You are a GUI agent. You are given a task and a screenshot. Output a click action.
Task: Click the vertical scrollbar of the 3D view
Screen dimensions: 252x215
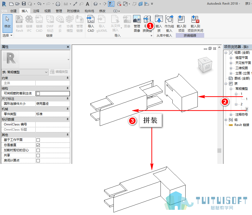click(219, 104)
